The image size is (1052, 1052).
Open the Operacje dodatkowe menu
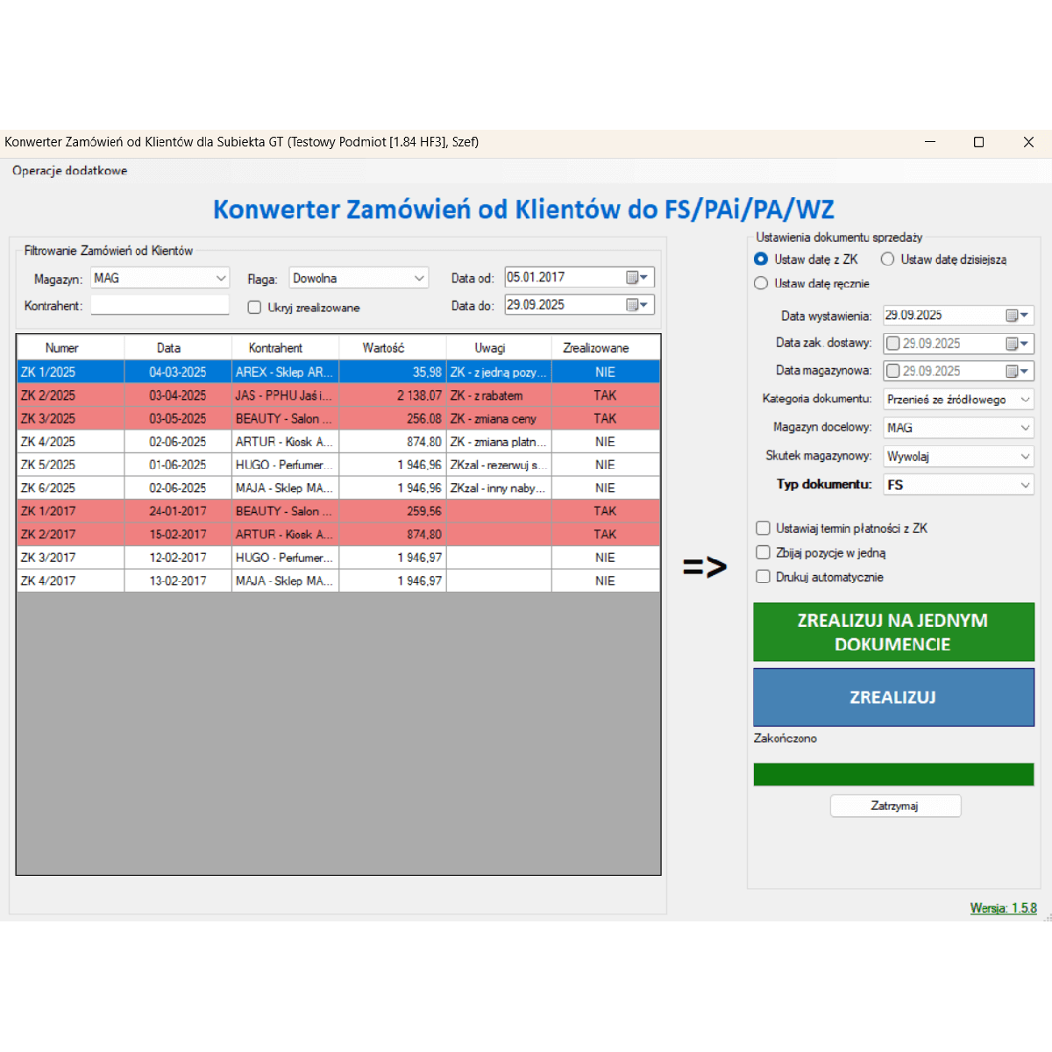pos(70,171)
